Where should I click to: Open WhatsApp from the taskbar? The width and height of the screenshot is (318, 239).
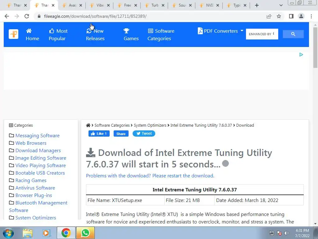[x=85, y=233]
